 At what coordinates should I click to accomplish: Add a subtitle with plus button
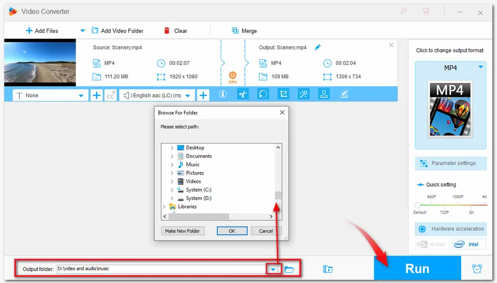(x=97, y=95)
